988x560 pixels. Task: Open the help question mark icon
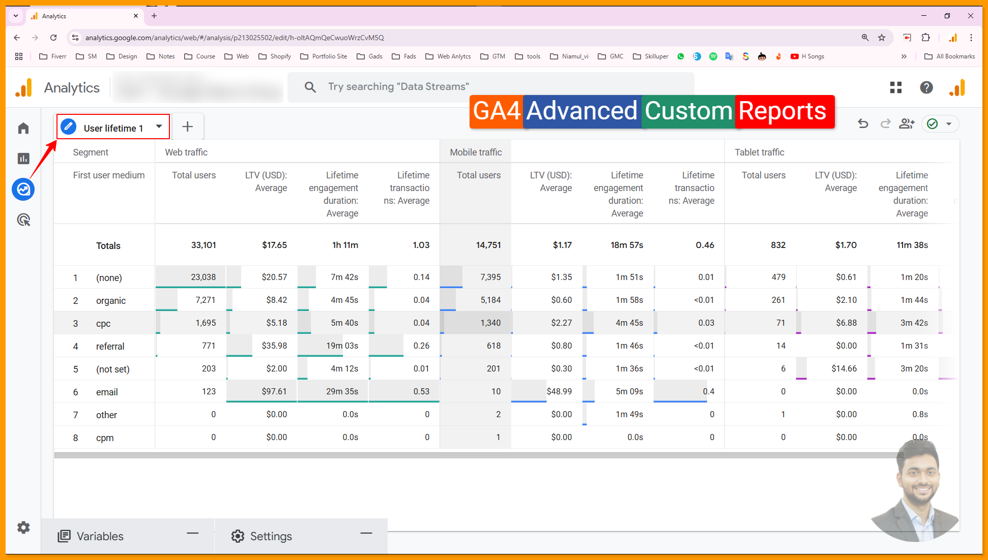point(926,87)
